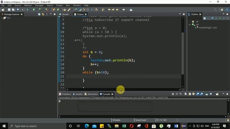Open Microsoft Edge from taskbar
230x129 pixels.
[x=87, y=126]
